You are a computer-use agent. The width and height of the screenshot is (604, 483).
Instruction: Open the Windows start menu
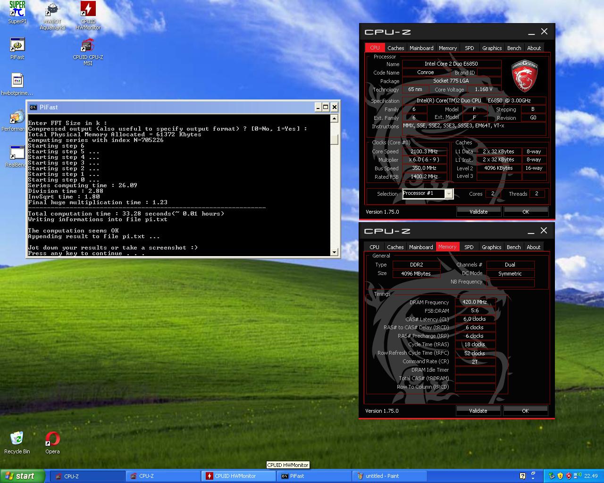[x=23, y=476]
